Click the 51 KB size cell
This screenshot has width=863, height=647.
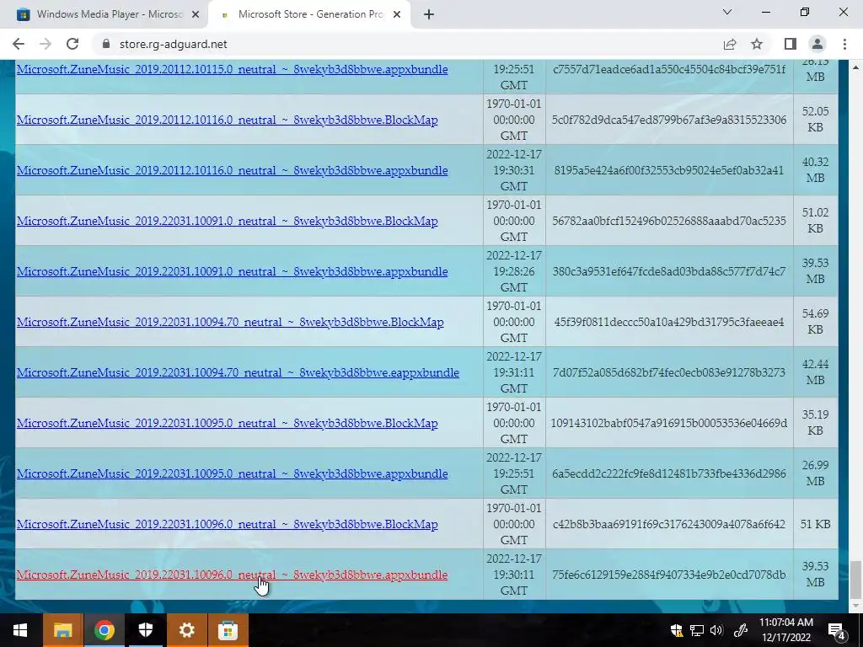tap(815, 524)
